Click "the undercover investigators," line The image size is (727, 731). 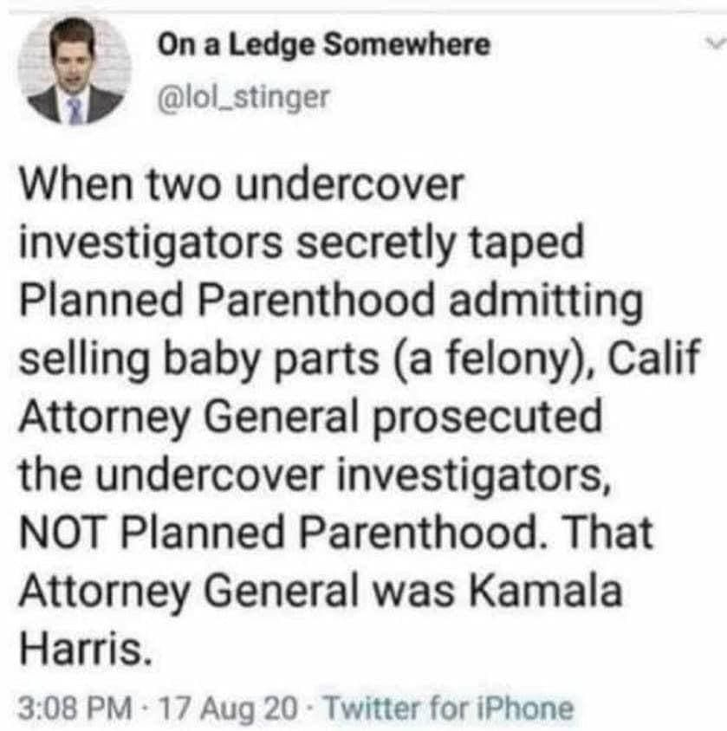click(x=291, y=473)
